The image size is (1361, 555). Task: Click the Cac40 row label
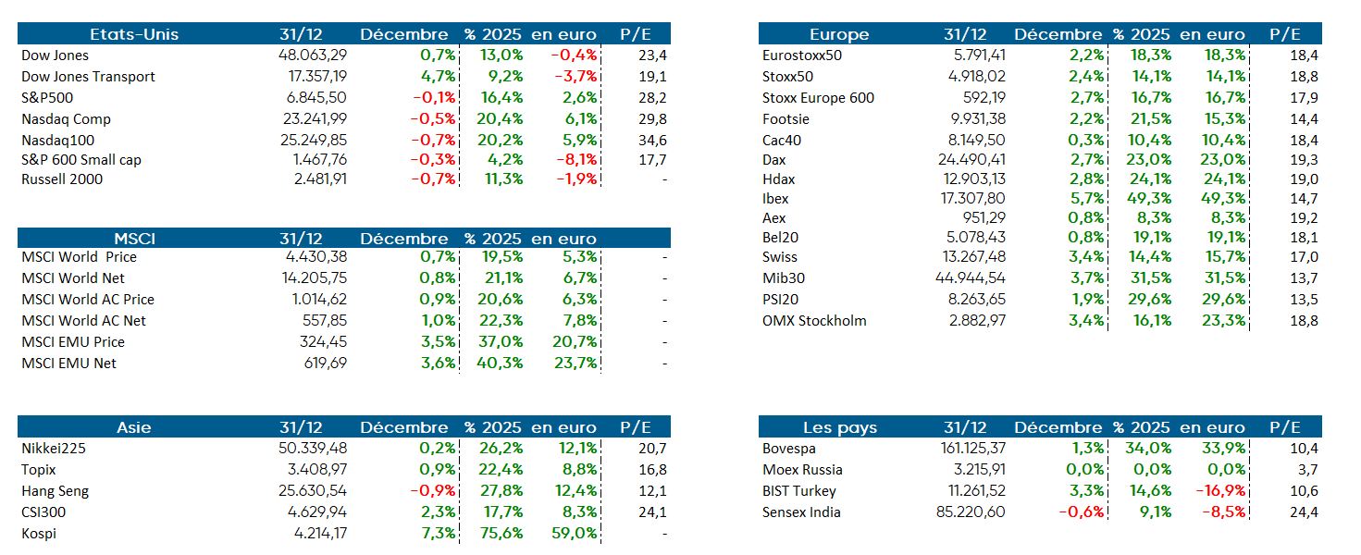click(x=782, y=140)
